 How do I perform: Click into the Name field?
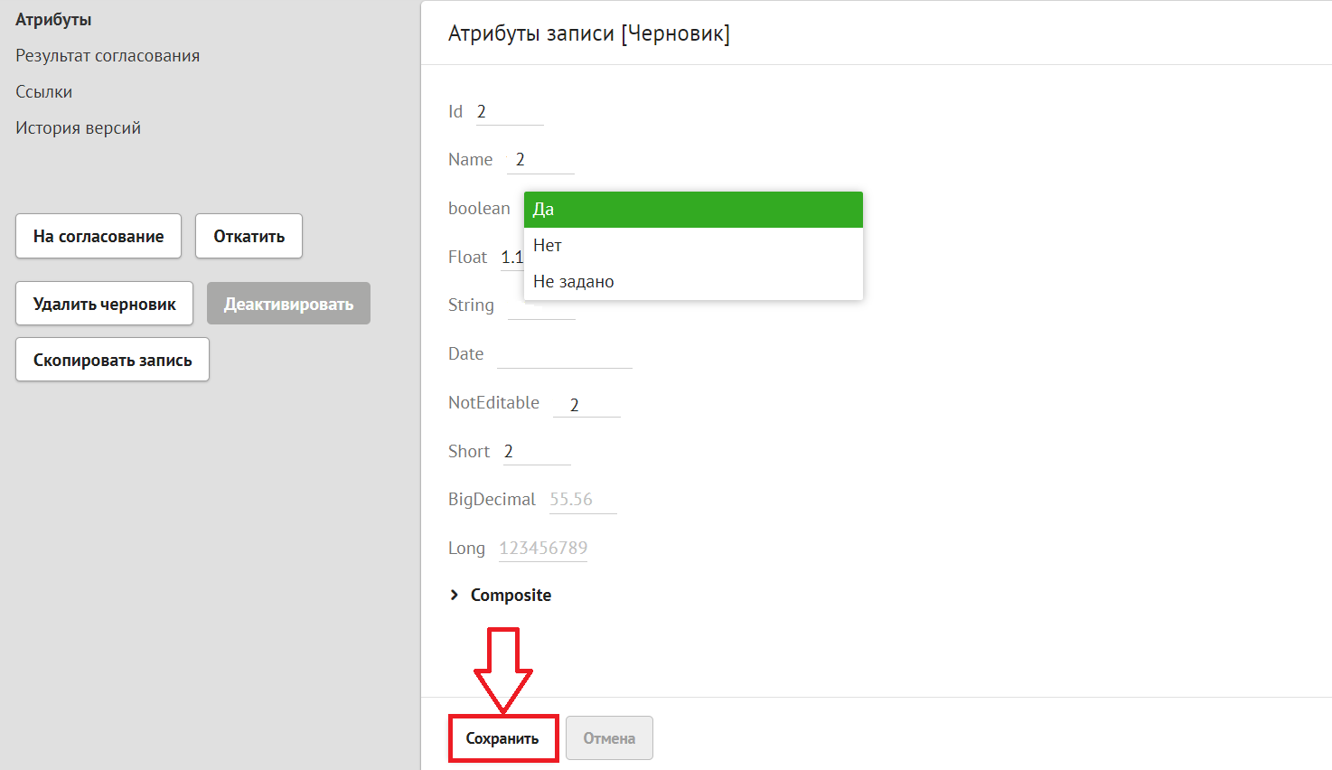point(539,160)
